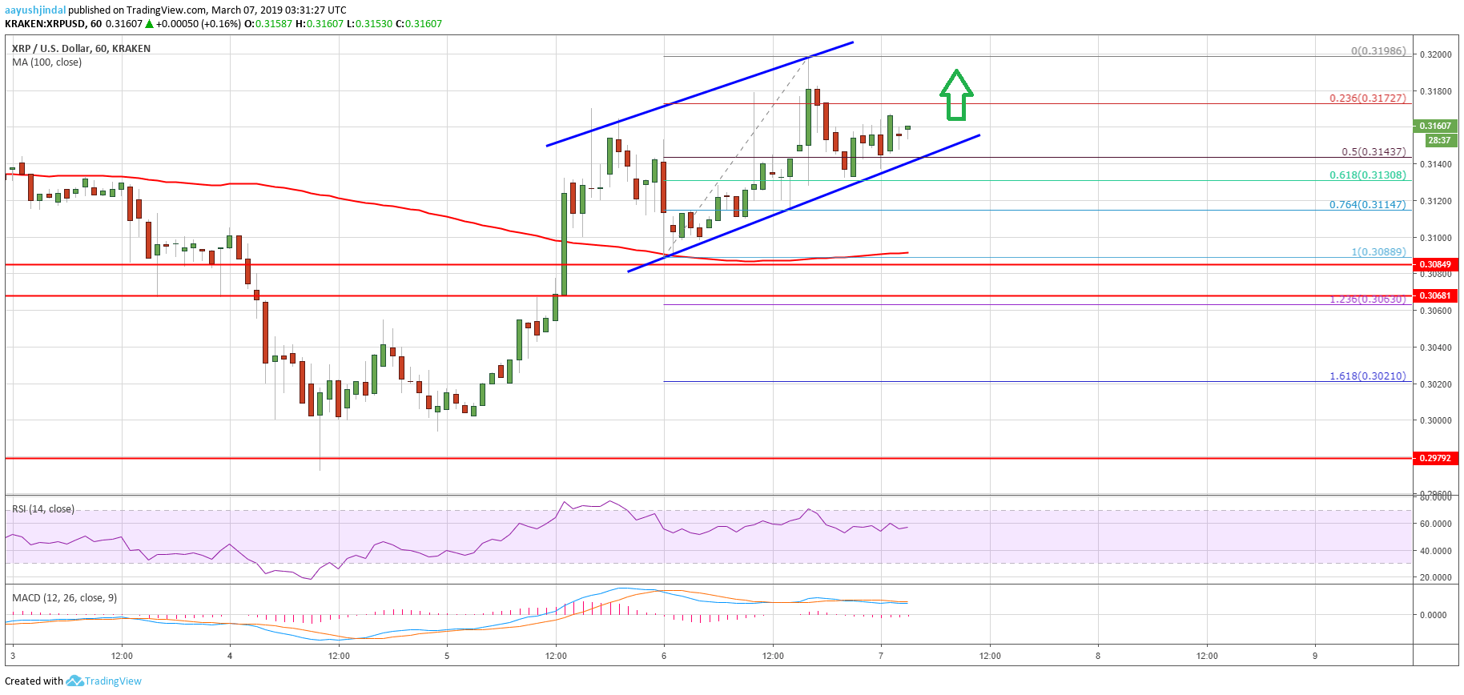Click Fibonacci level 1(0.30889) label

point(1378,252)
